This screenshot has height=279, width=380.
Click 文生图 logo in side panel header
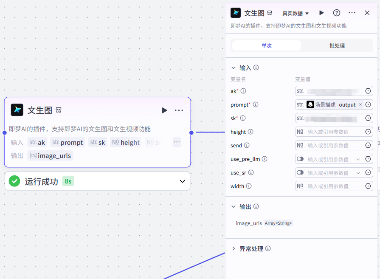(236, 13)
